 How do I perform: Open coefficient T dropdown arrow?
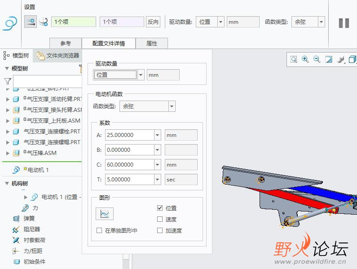pyautogui.click(x=157, y=179)
